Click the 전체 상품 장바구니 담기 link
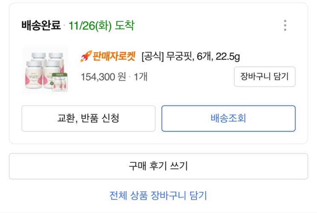Viewport: 317px width, 213px height. [158, 196]
